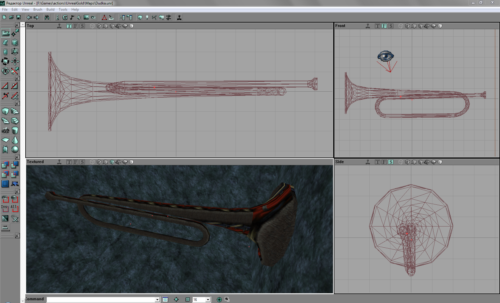Play the map with the joystick icon
Screen dimensions: 500x303
179,18
